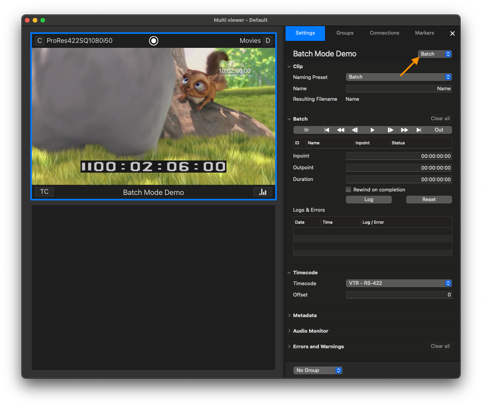Toggle the TC timecode button

click(x=44, y=192)
